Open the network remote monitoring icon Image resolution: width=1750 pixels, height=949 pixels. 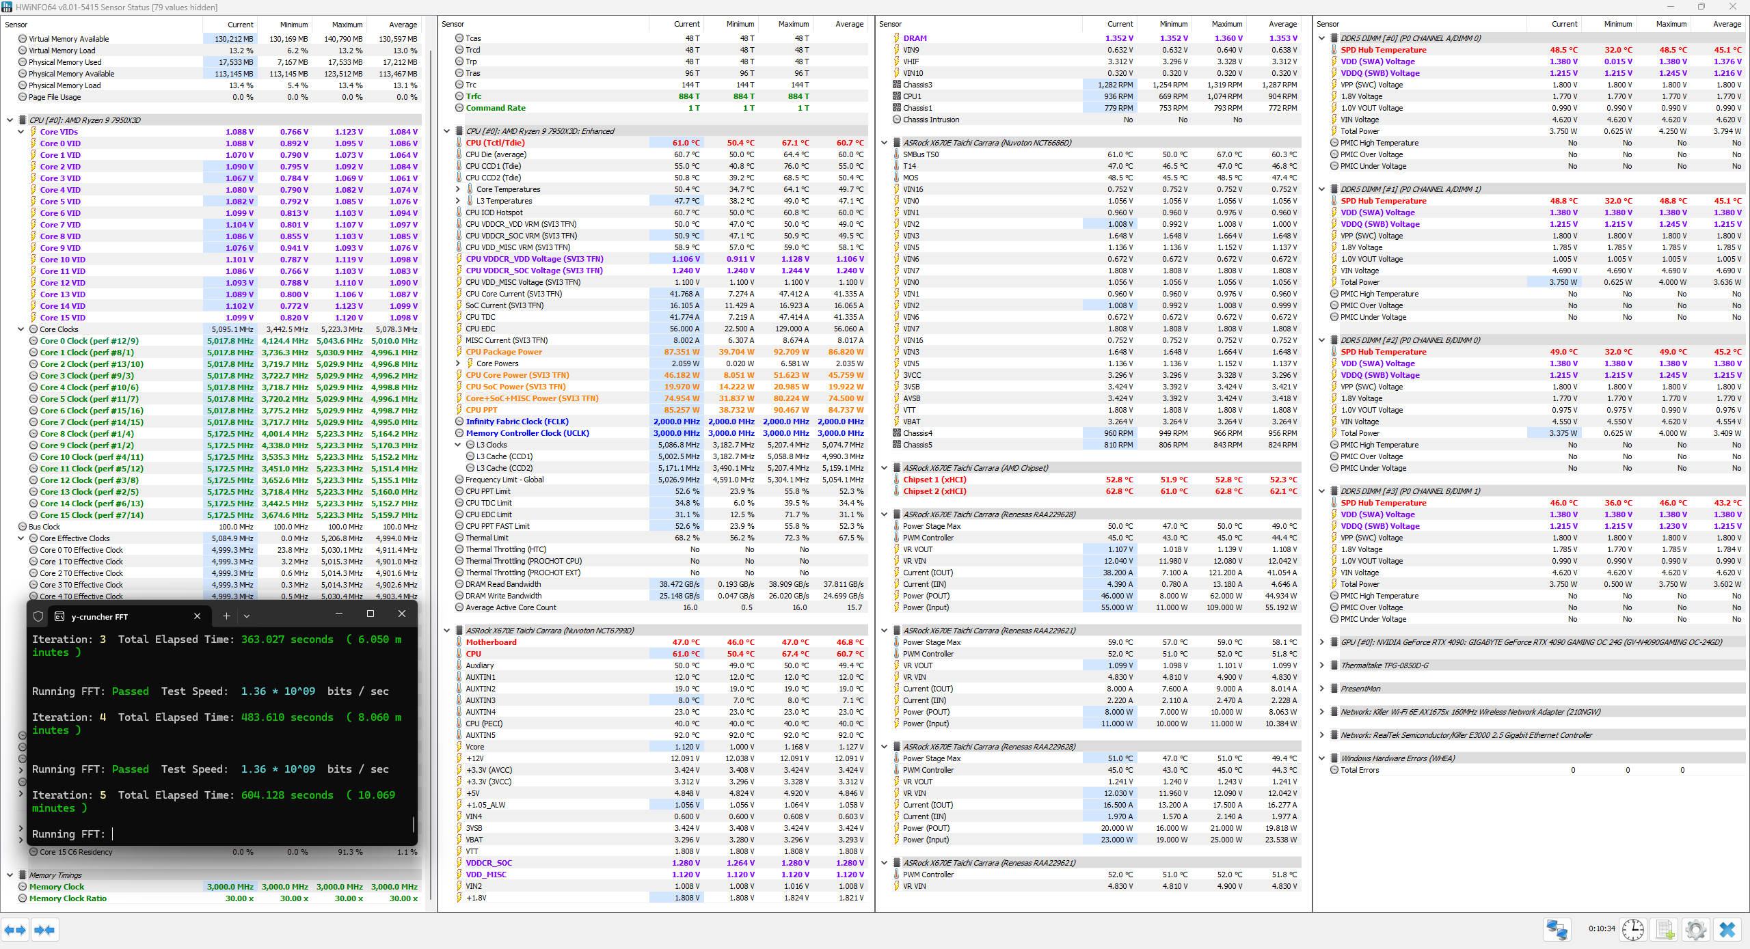(x=1557, y=930)
